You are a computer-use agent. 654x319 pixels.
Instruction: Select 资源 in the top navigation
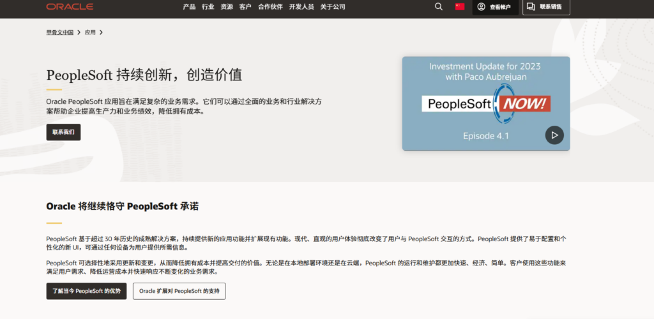[227, 6]
